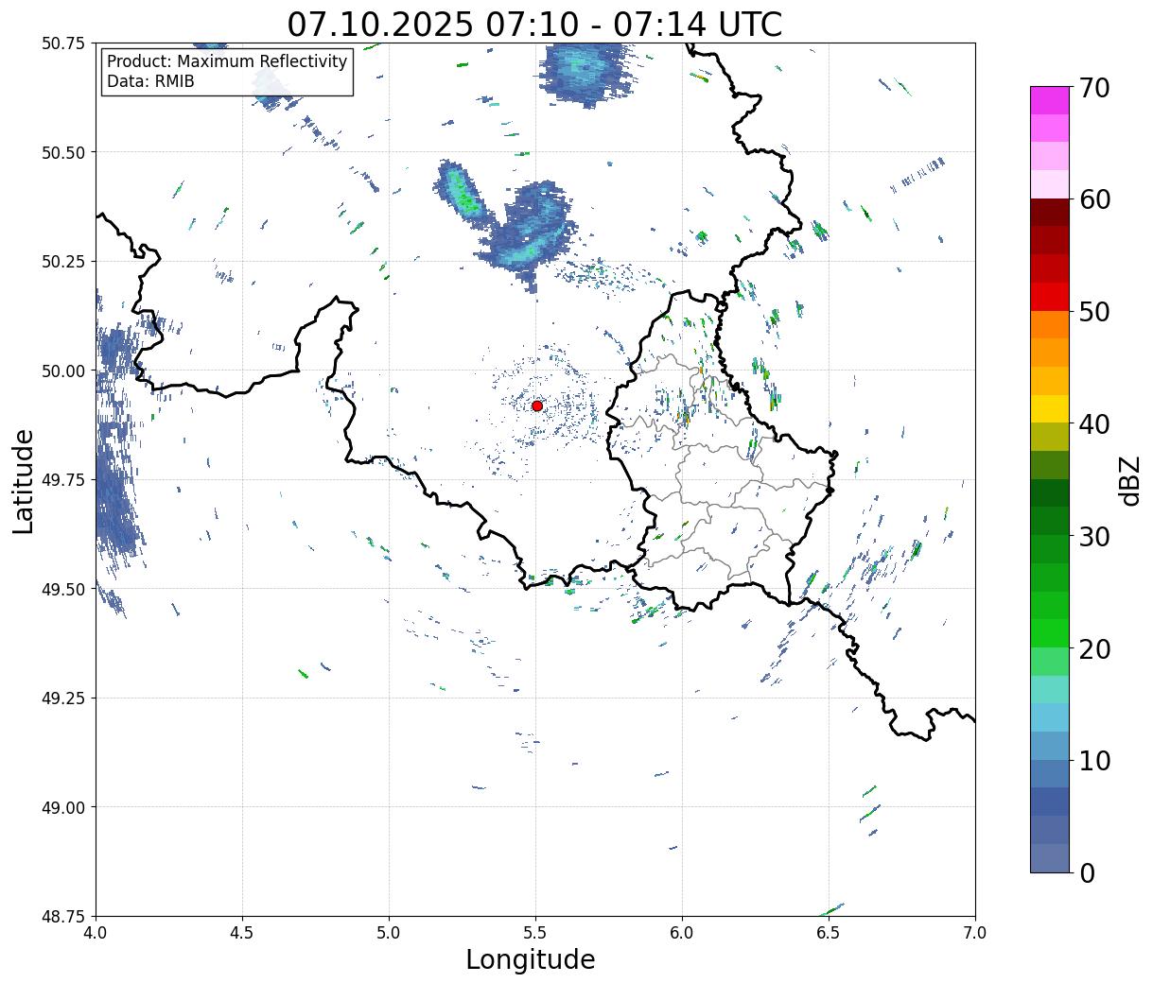
Task: Pick the palest pink band just above 60
Action: (x=1050, y=184)
